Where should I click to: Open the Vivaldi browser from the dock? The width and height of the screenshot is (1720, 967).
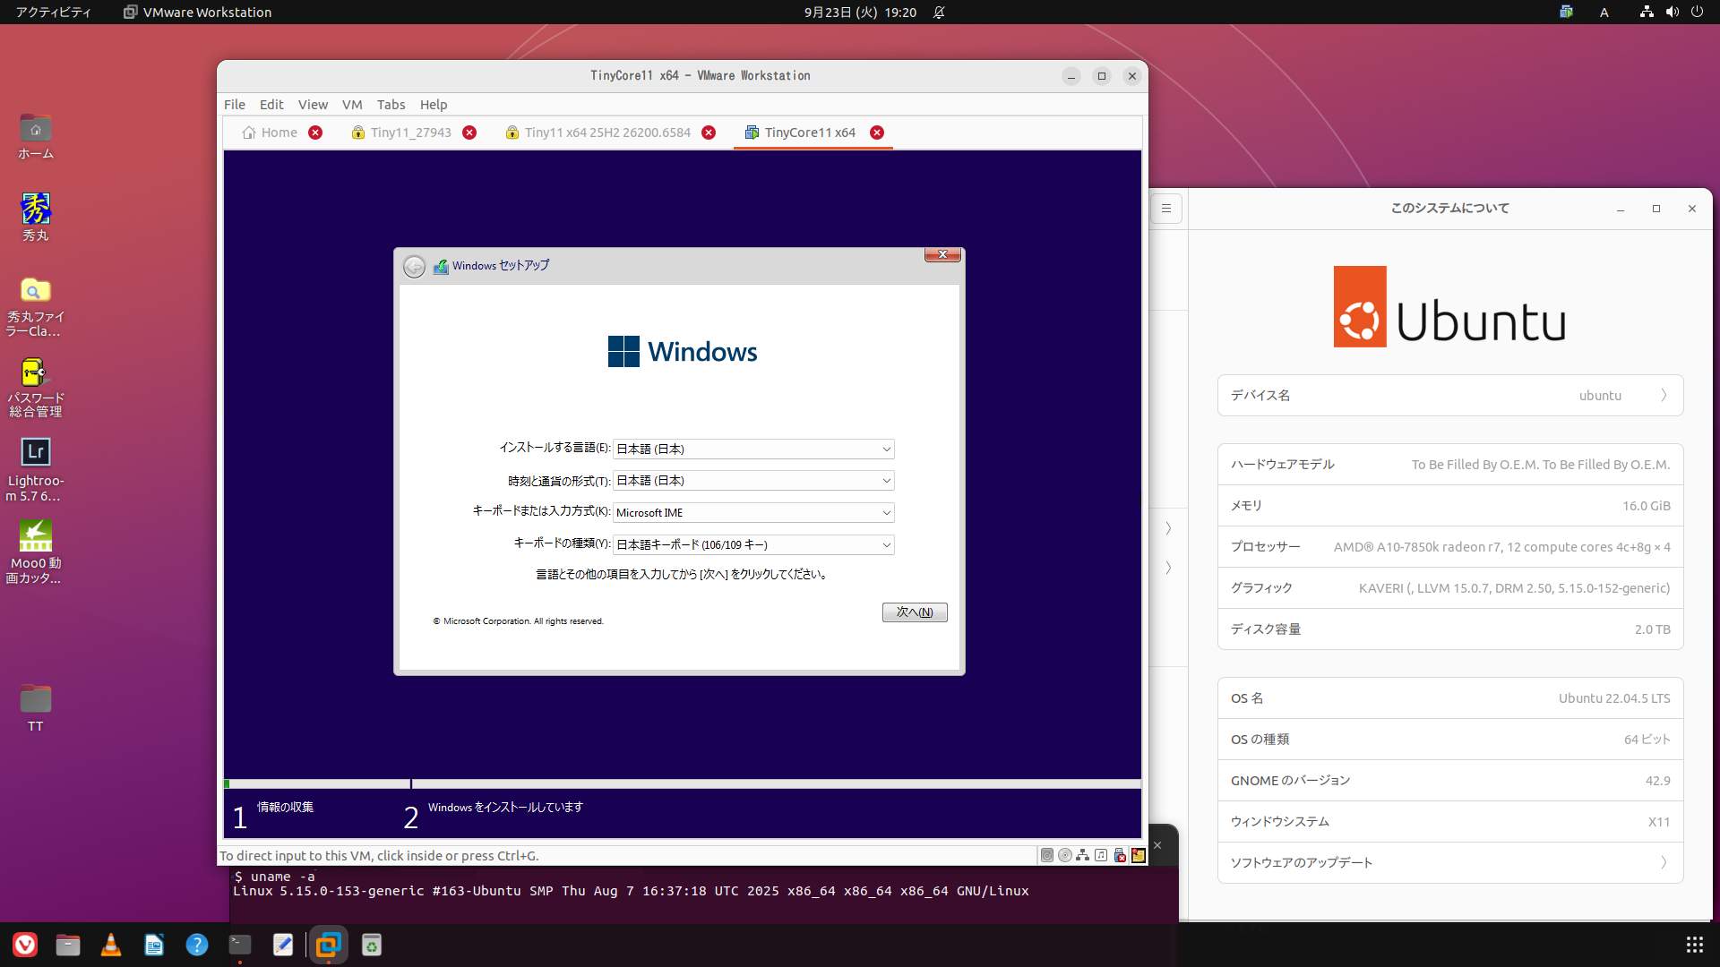tap(25, 945)
